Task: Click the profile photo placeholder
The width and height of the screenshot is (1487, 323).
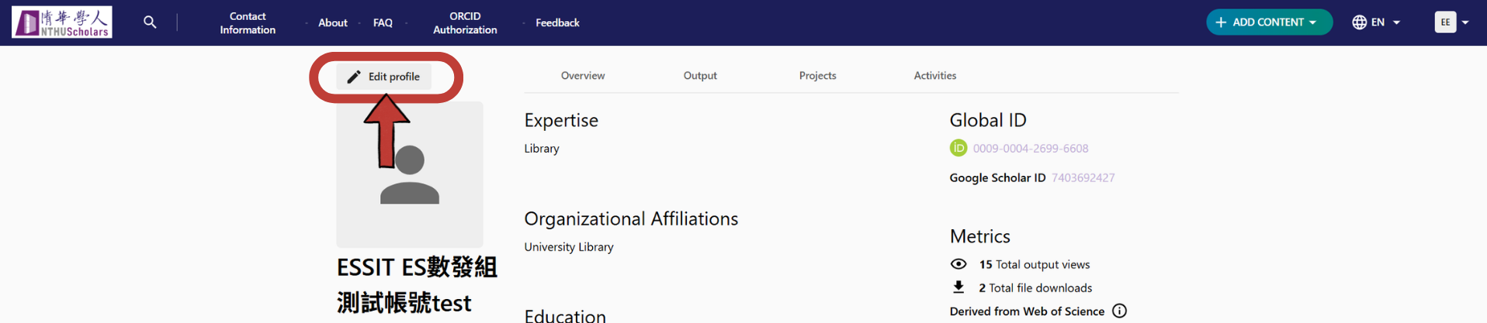Action: pyautogui.click(x=410, y=174)
